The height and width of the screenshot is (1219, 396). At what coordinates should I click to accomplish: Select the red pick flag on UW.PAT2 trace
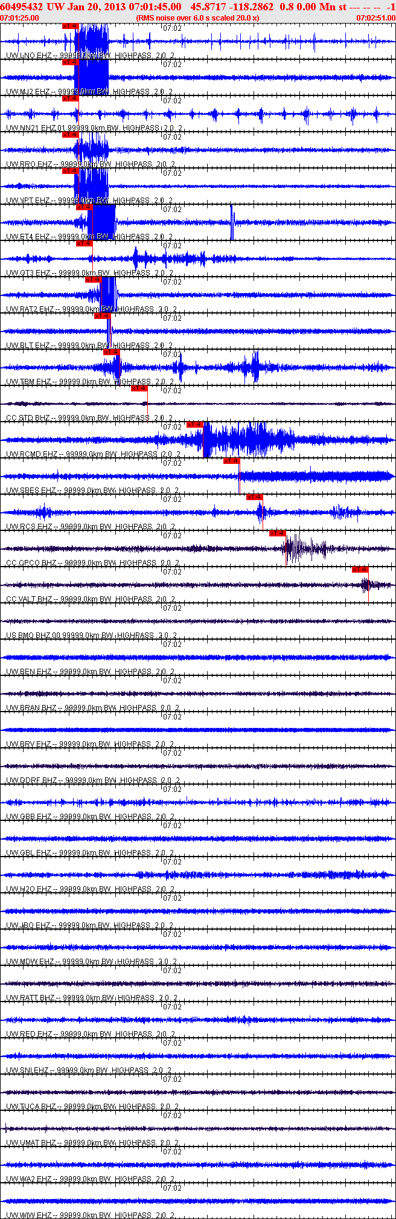click(93, 280)
